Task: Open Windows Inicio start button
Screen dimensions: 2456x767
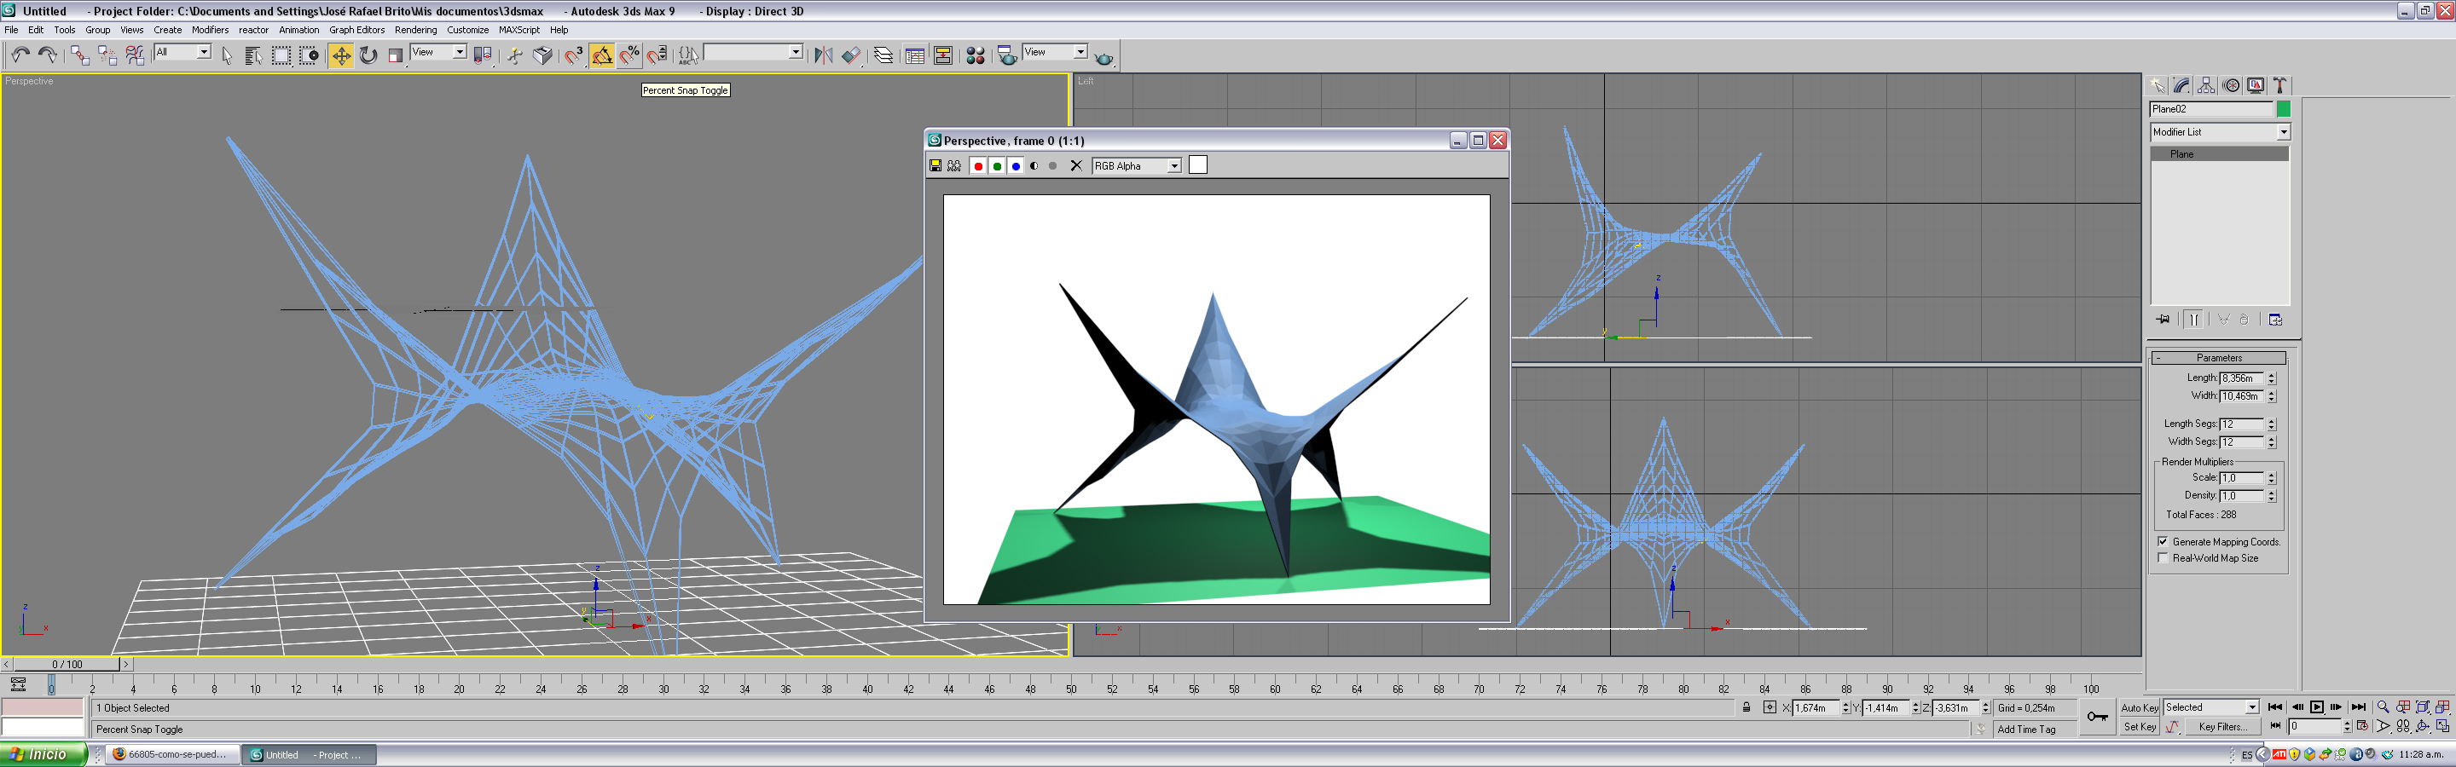Action: 43,754
